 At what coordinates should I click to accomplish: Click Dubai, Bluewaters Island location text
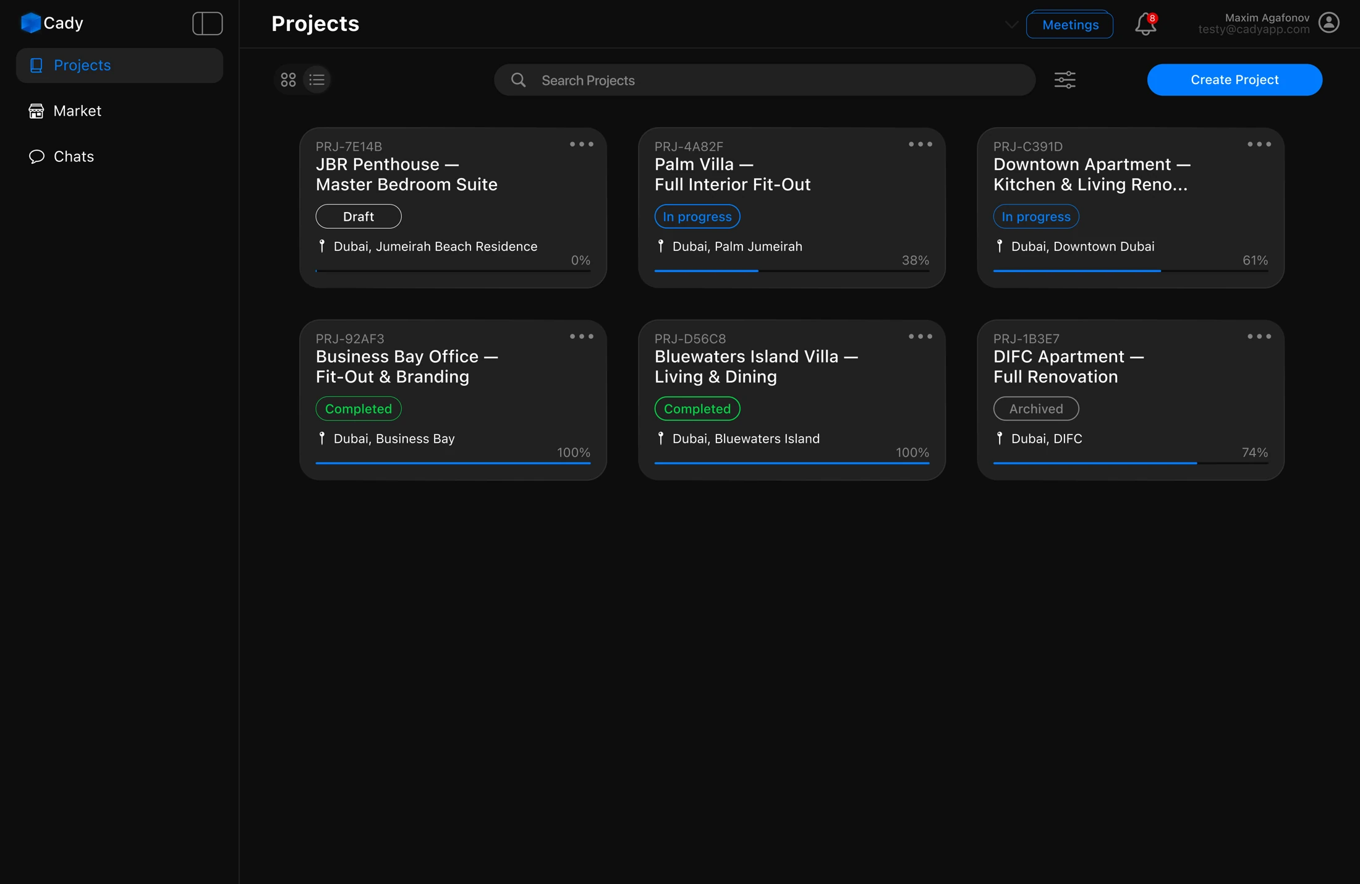coord(746,439)
